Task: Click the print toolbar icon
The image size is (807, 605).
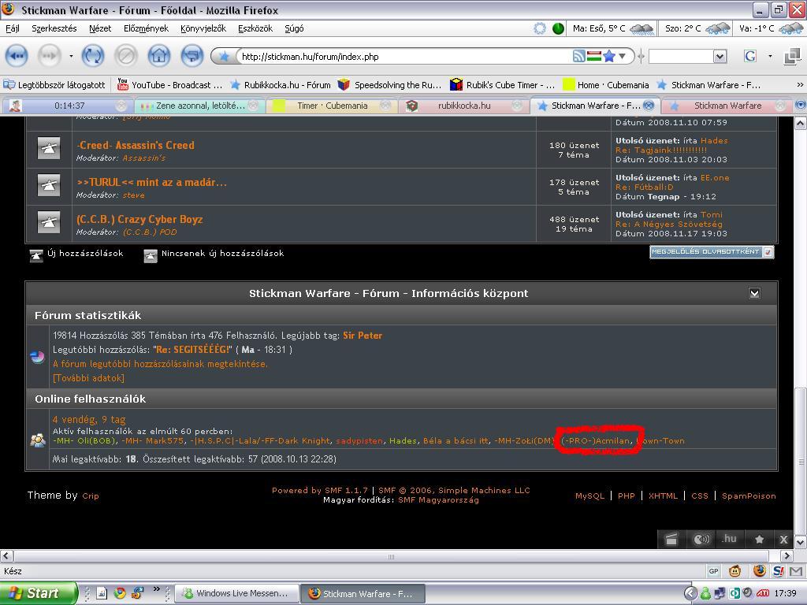Action: point(192,56)
